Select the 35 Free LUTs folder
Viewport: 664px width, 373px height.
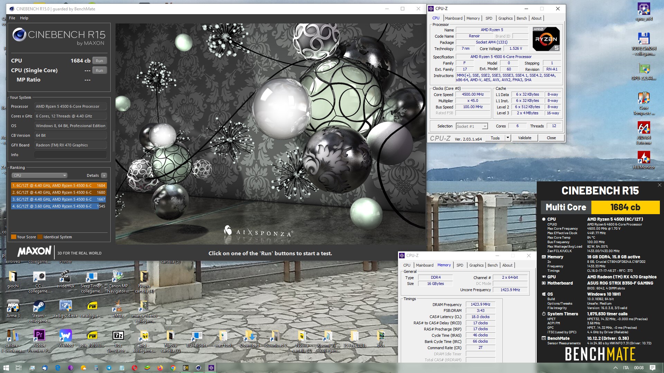click(x=354, y=338)
